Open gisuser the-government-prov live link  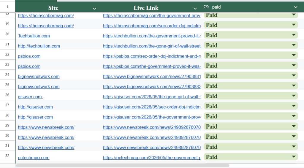pyautogui.click(x=152, y=117)
